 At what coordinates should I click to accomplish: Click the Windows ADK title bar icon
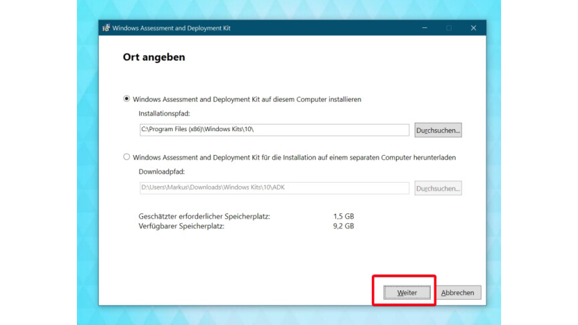tap(106, 28)
